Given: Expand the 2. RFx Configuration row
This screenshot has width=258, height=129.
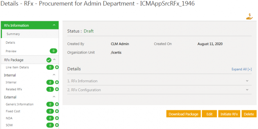Looking at the screenshot, I should coord(247,90).
